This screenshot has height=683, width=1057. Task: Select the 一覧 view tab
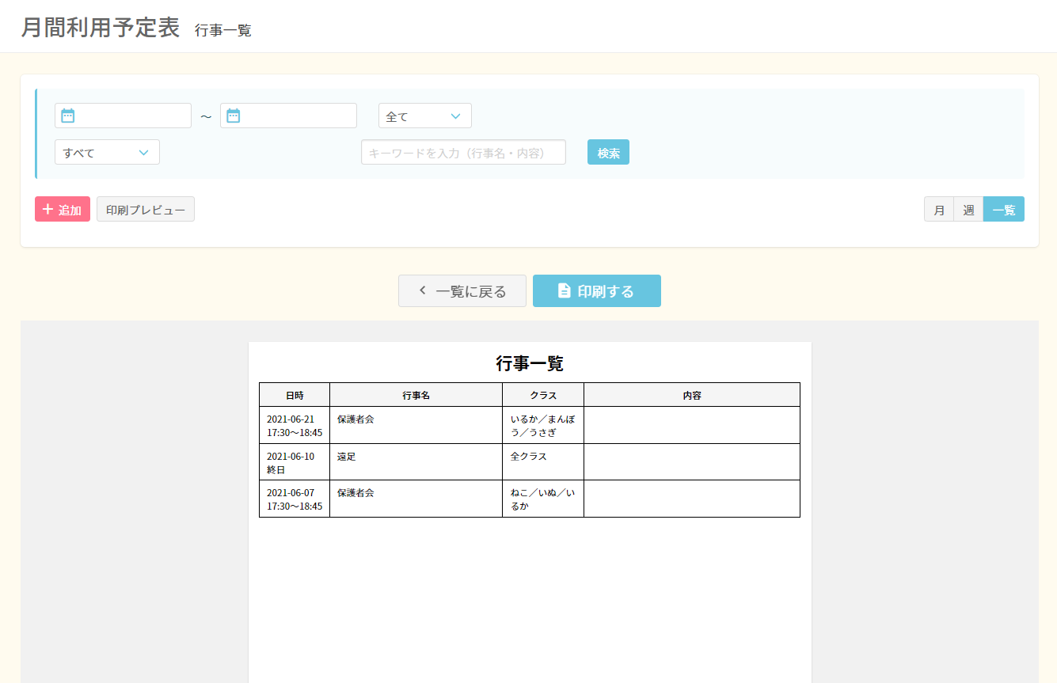[x=1004, y=209]
